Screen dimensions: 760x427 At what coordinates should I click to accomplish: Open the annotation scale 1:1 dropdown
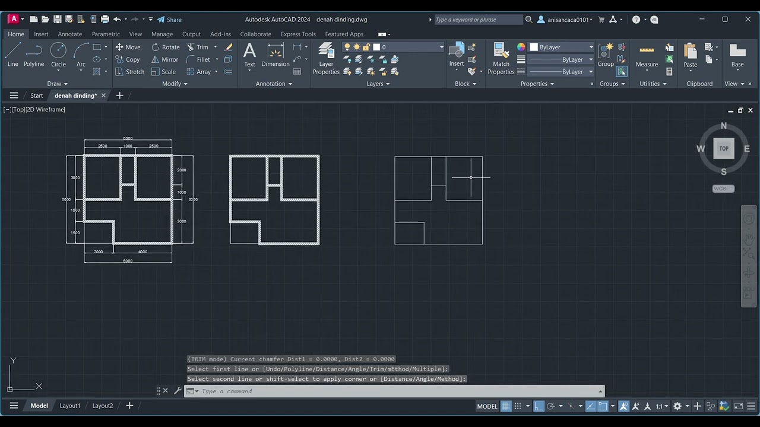pyautogui.click(x=662, y=406)
